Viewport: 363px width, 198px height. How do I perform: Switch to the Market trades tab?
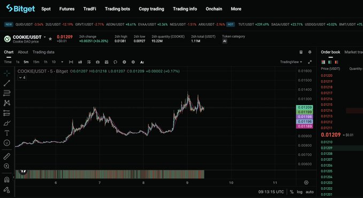point(353,52)
